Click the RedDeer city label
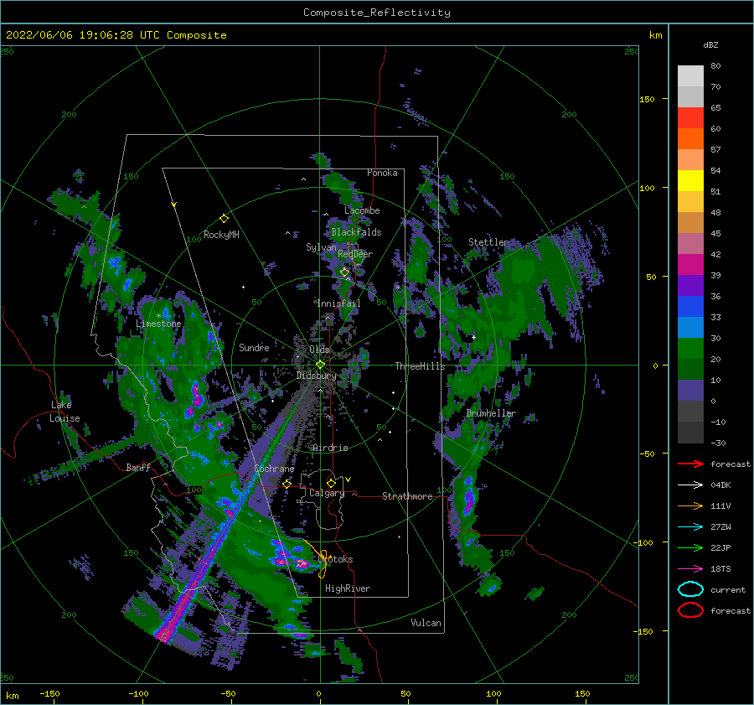Image resolution: width=754 pixels, height=705 pixels. pyautogui.click(x=355, y=254)
